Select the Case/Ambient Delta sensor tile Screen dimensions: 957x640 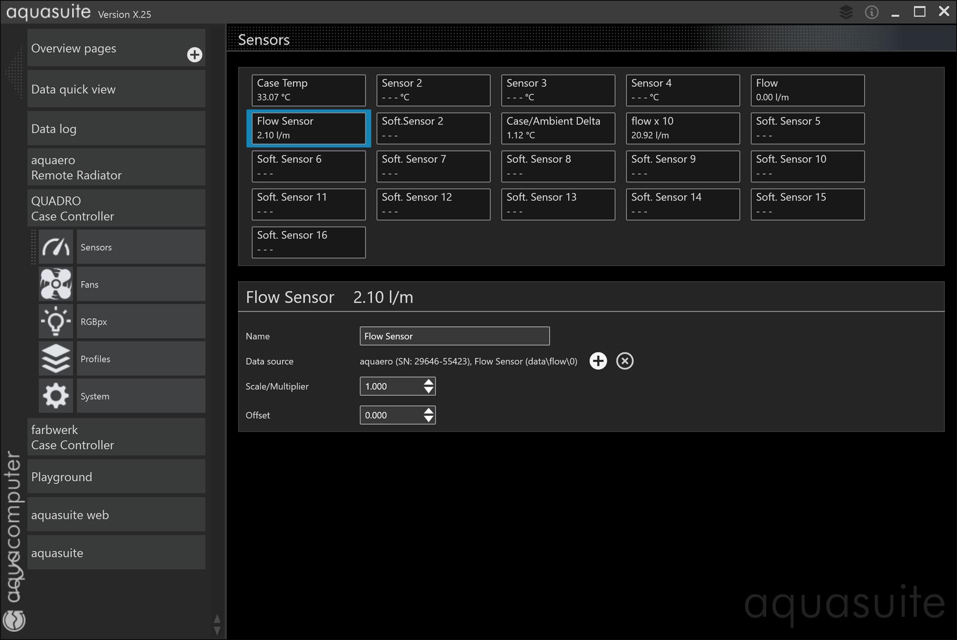click(x=558, y=128)
